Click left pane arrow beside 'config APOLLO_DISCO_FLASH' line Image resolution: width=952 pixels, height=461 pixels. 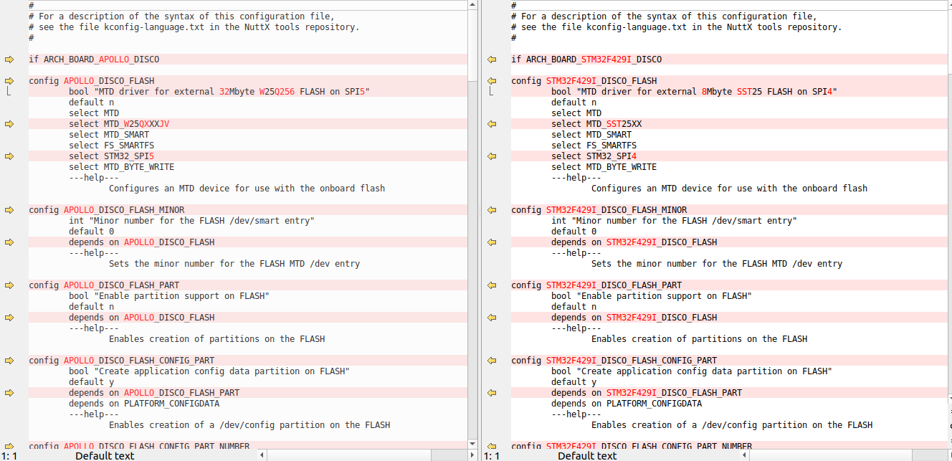click(x=9, y=81)
